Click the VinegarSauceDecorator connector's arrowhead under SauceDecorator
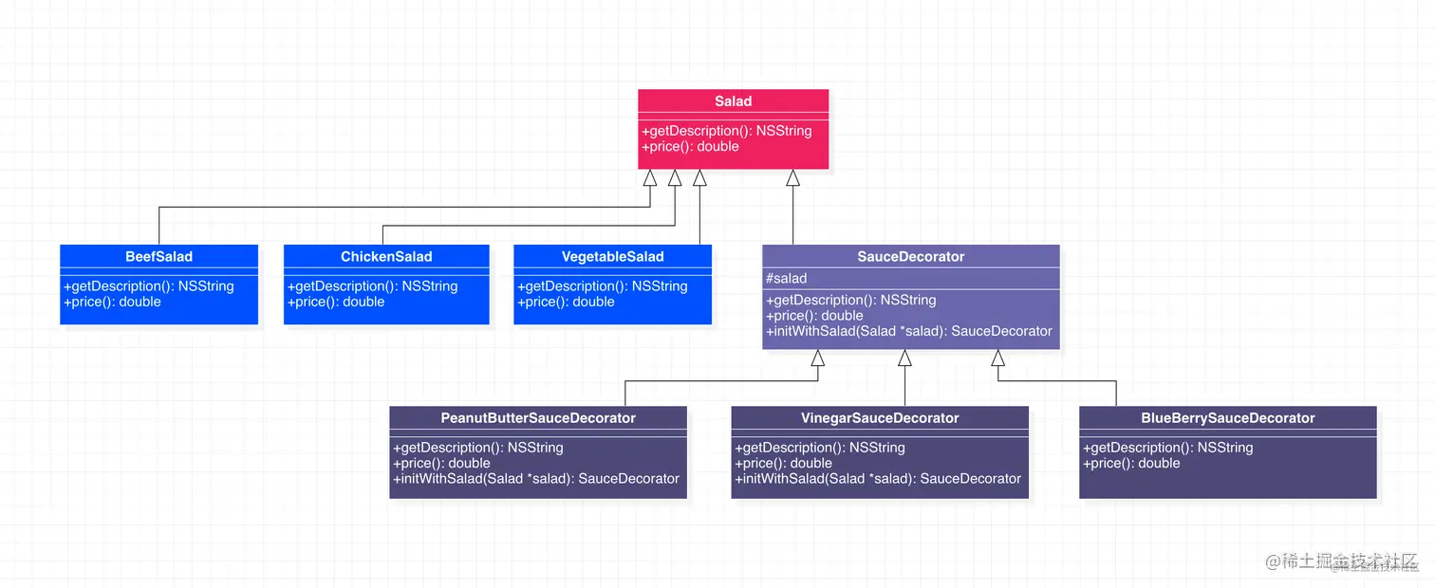 [x=904, y=358]
